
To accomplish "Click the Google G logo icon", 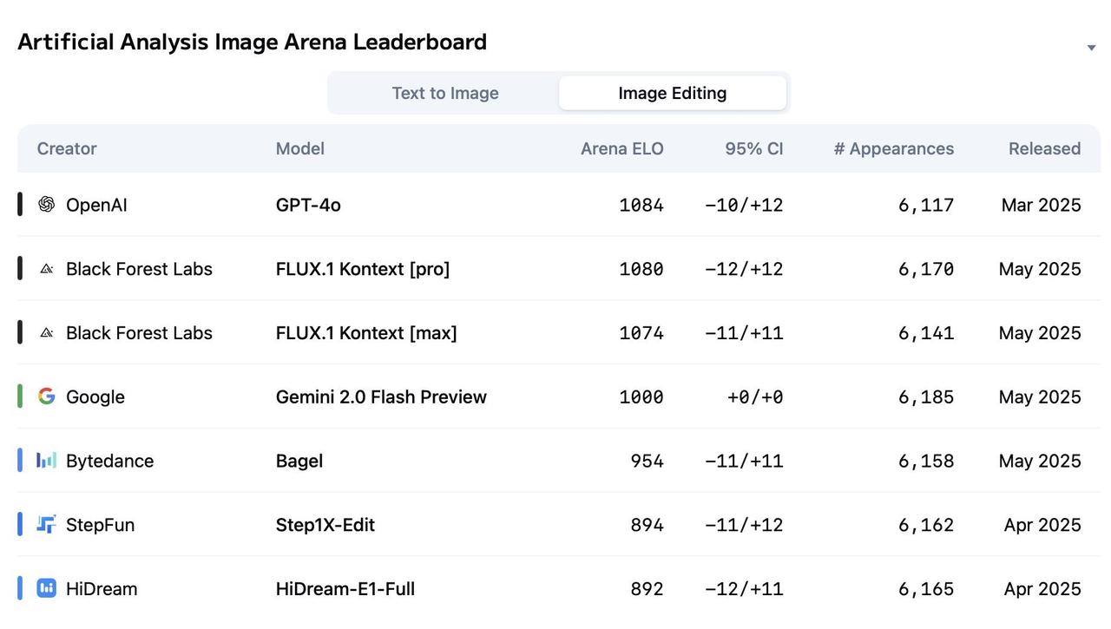I will click(x=46, y=396).
